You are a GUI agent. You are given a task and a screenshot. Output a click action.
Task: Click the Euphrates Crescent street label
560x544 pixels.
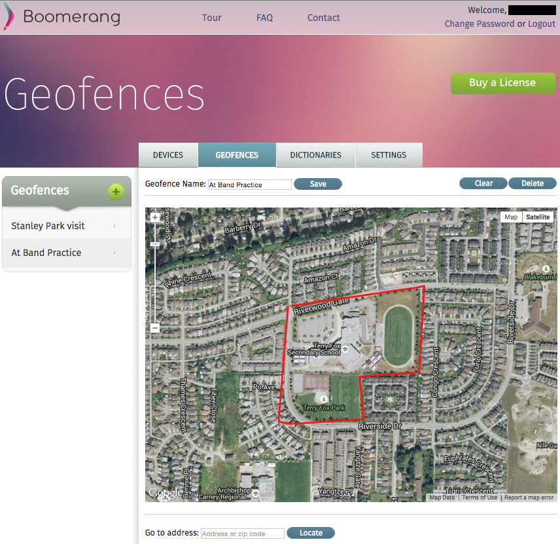pyautogui.click(x=469, y=468)
